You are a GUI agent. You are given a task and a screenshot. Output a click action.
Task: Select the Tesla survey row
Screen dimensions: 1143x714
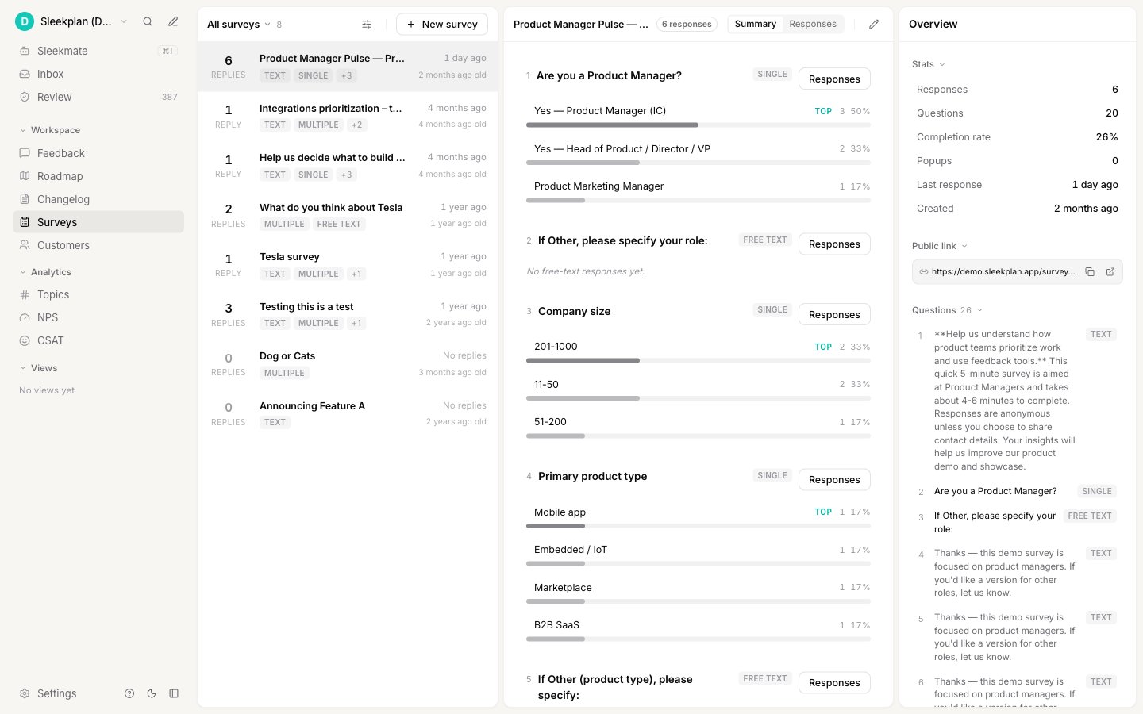(348, 265)
